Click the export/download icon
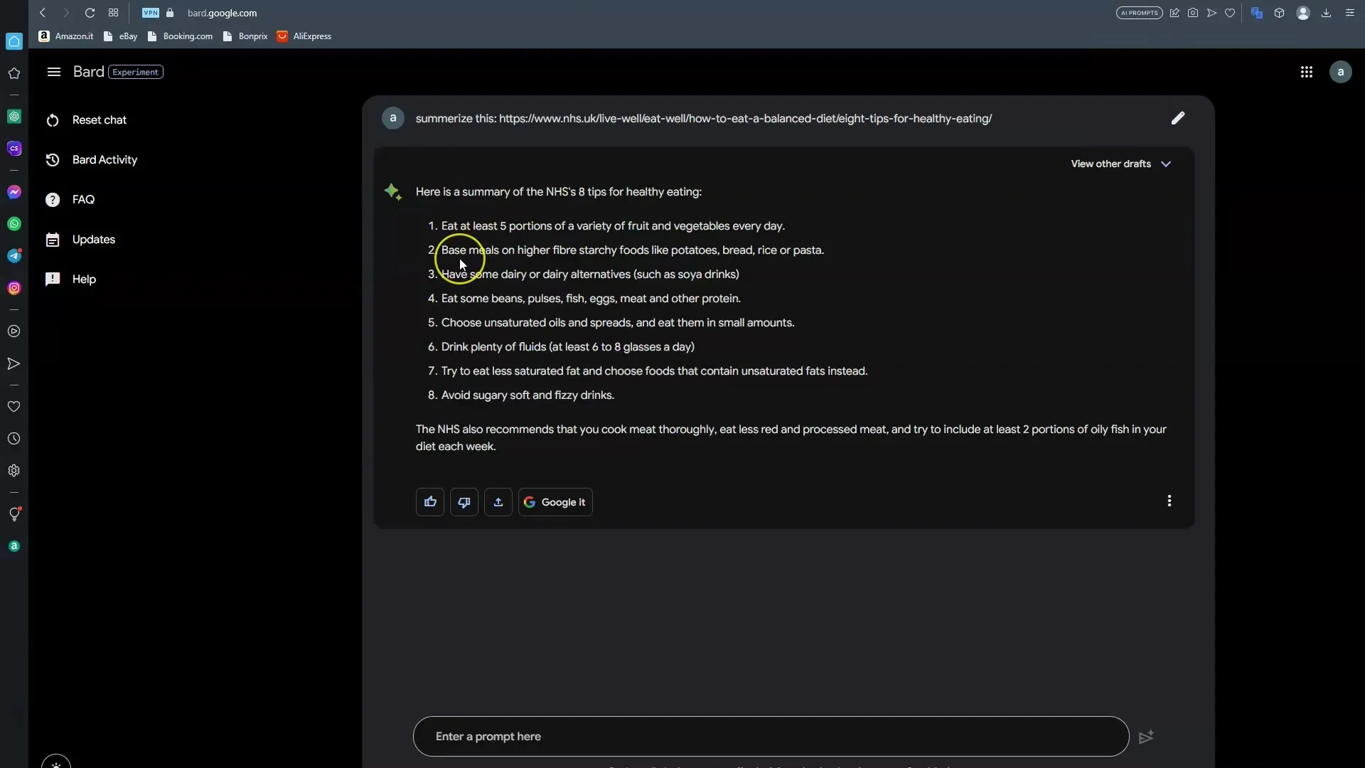The width and height of the screenshot is (1365, 768). (x=498, y=501)
